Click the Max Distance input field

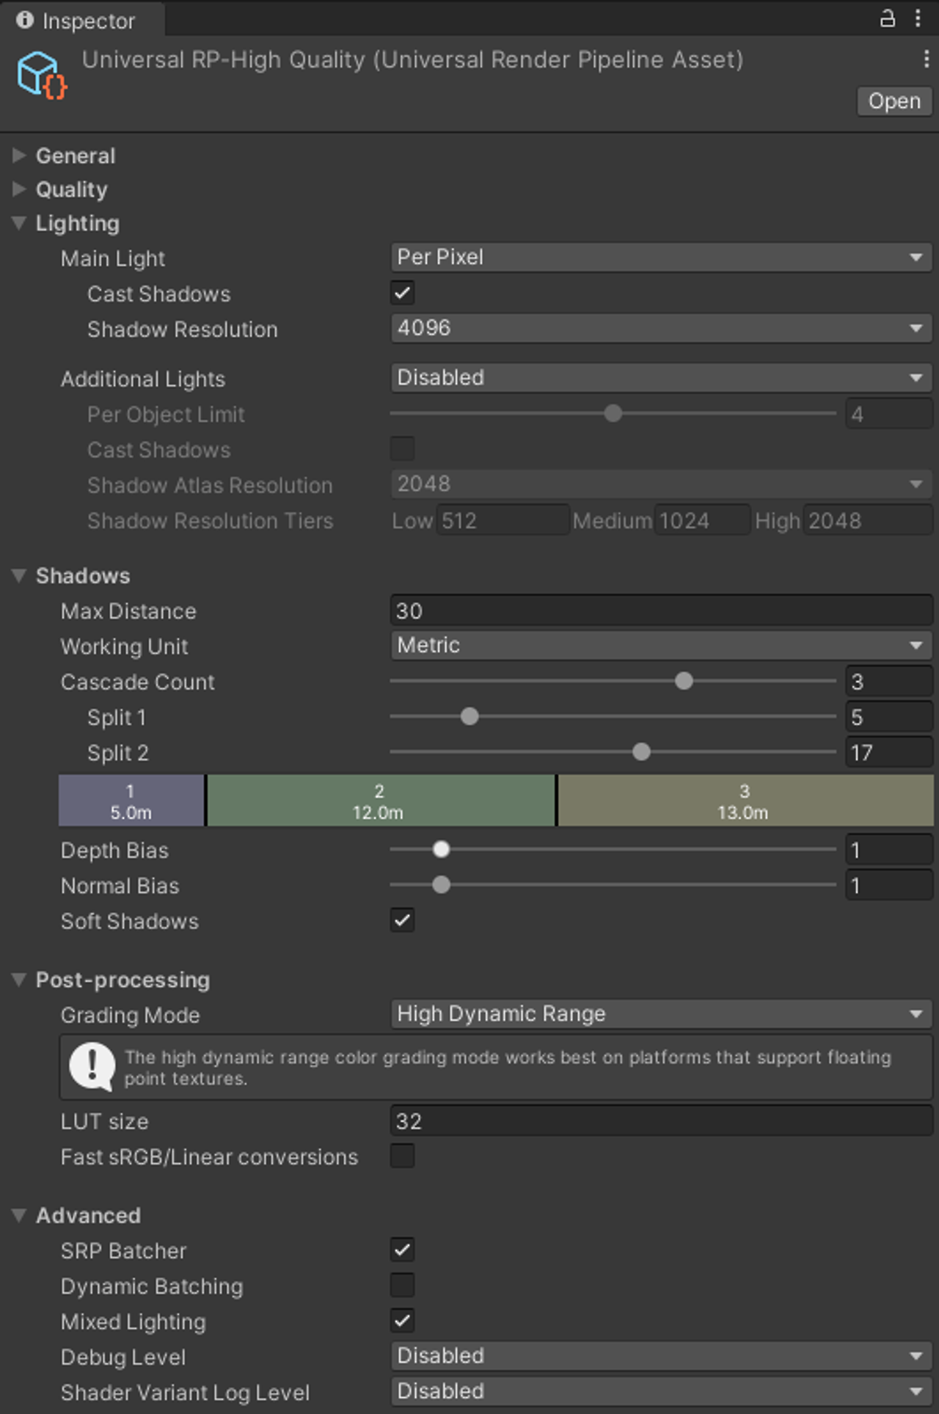[x=661, y=611]
